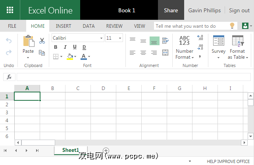This screenshot has height=165, width=254.
Task: Apply yellow fill color
Action: 70,56
